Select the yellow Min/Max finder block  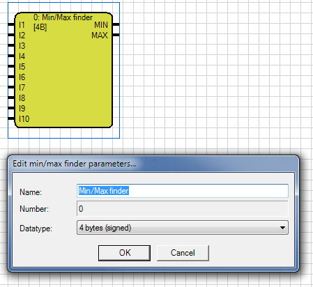[63, 70]
